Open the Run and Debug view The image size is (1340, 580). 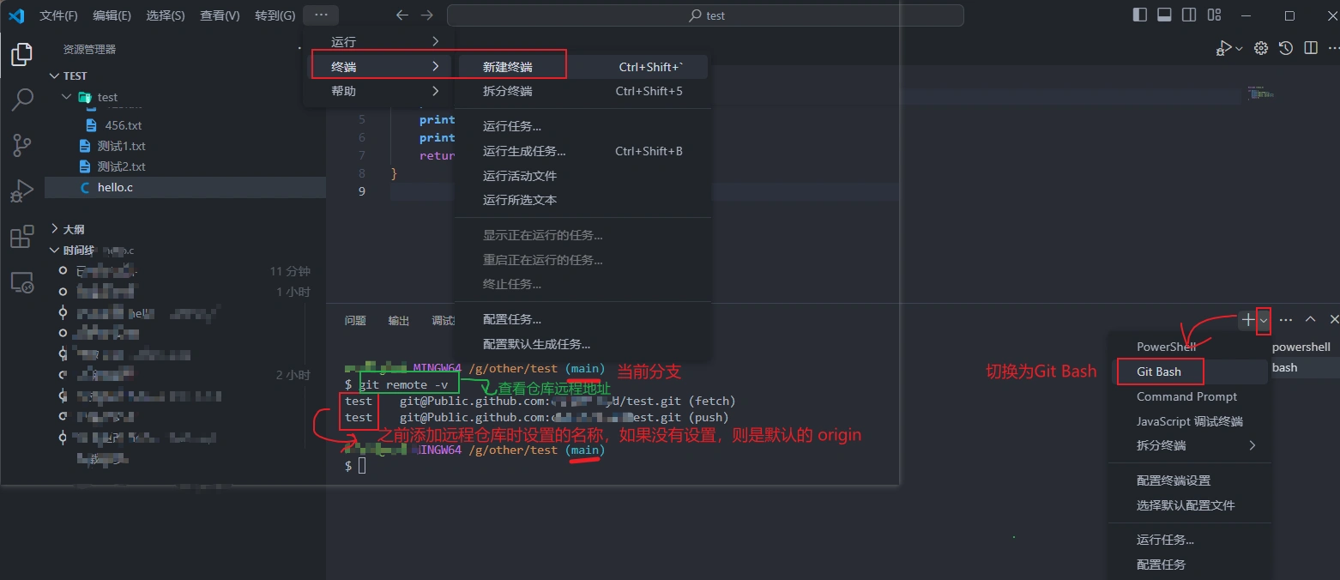pyautogui.click(x=21, y=190)
